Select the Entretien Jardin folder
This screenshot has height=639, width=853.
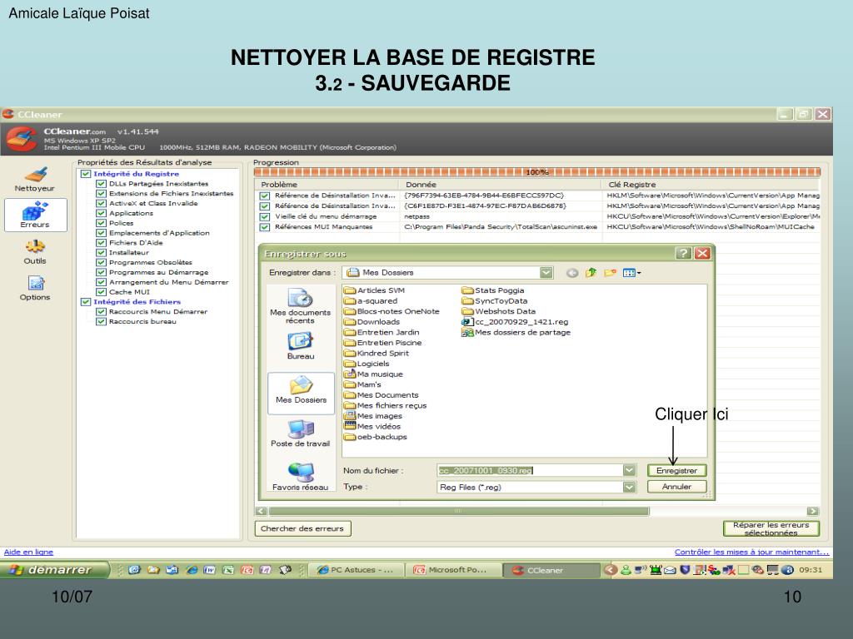click(382, 332)
